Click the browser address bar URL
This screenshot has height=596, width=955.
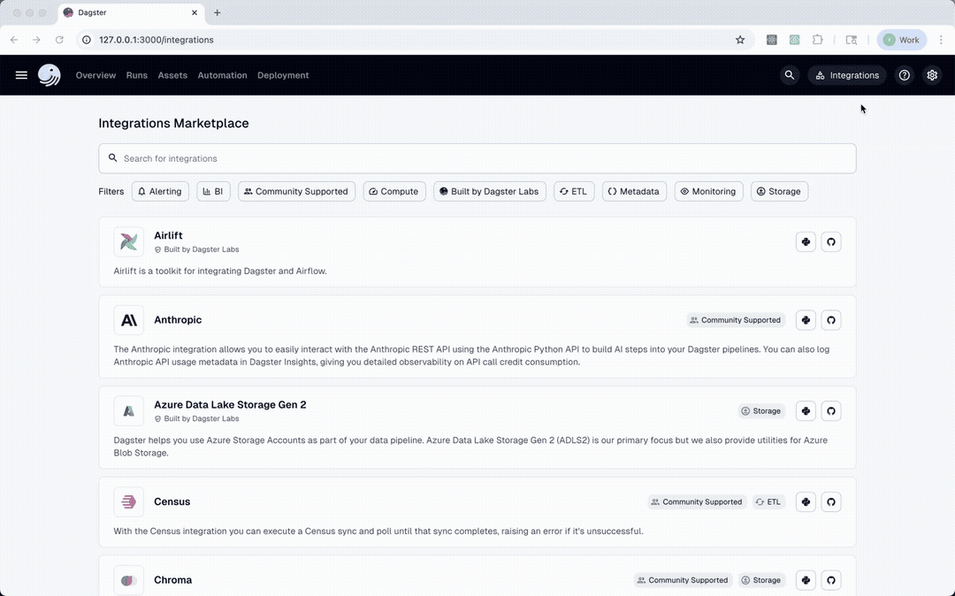click(156, 40)
